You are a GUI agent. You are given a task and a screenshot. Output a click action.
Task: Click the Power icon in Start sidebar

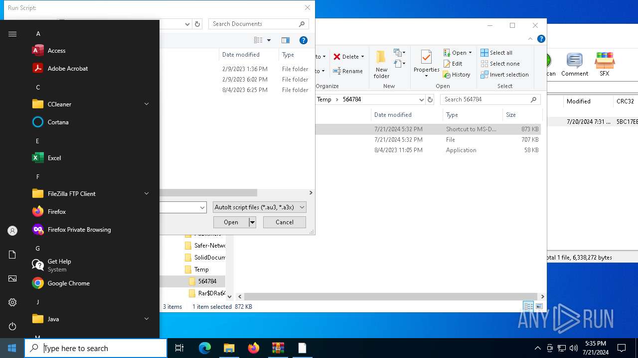pyautogui.click(x=12, y=326)
